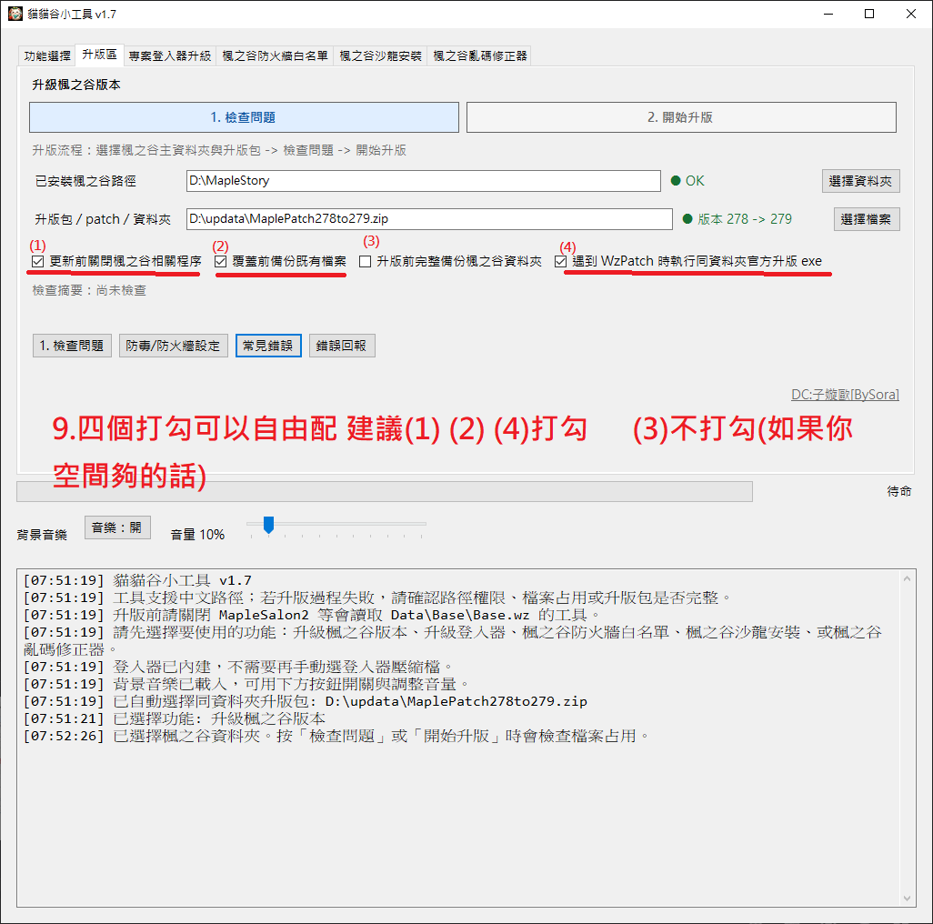Screen dimensions: 933x924
Task: Open the 楓之谷亂碼修正器 tab
Action: tap(479, 55)
